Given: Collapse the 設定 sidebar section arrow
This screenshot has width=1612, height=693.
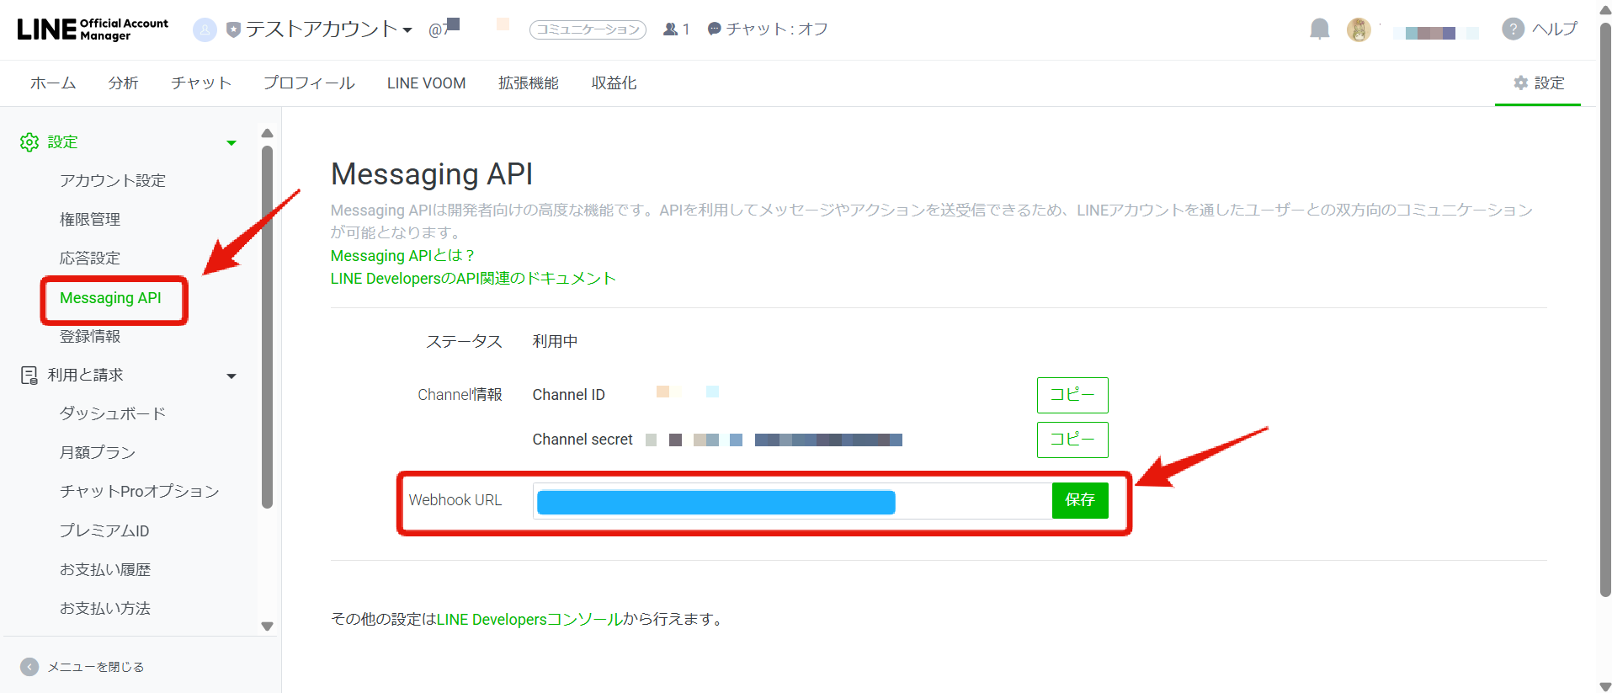Looking at the screenshot, I should pos(231,143).
